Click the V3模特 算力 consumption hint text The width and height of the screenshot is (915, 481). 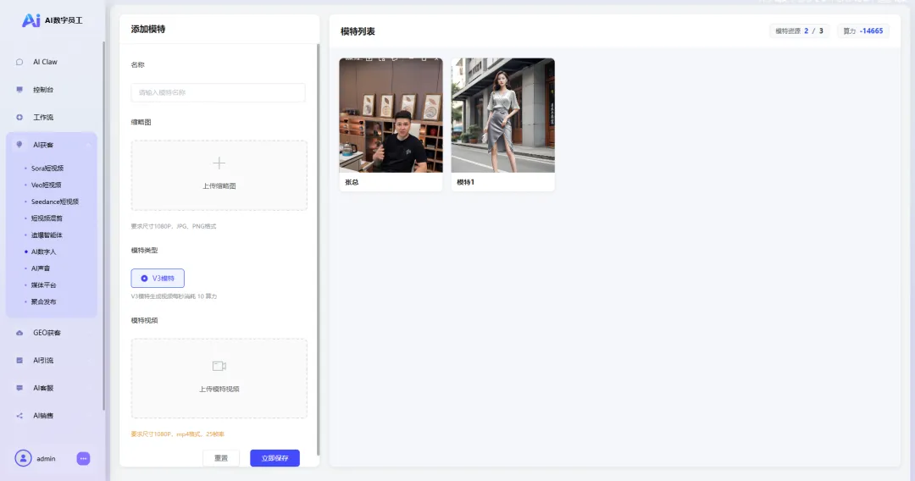(174, 296)
